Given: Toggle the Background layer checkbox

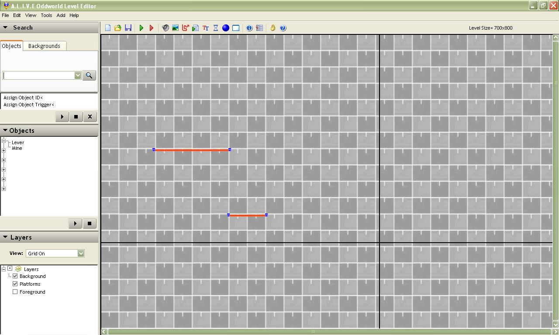Looking at the screenshot, I should click(15, 276).
